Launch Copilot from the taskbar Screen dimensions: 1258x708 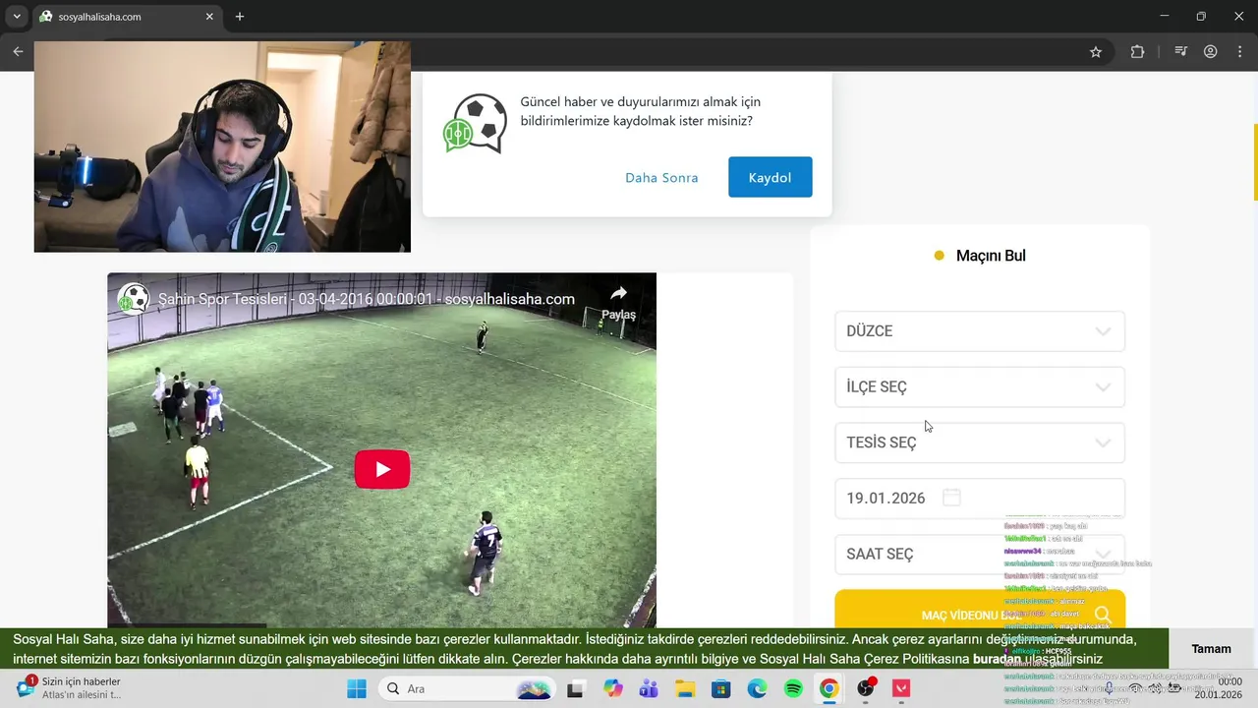click(x=613, y=688)
